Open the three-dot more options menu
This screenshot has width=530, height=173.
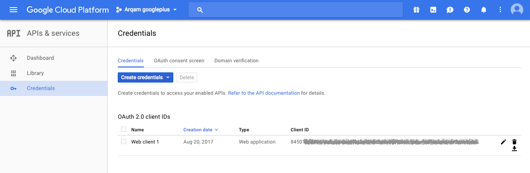[501, 10]
